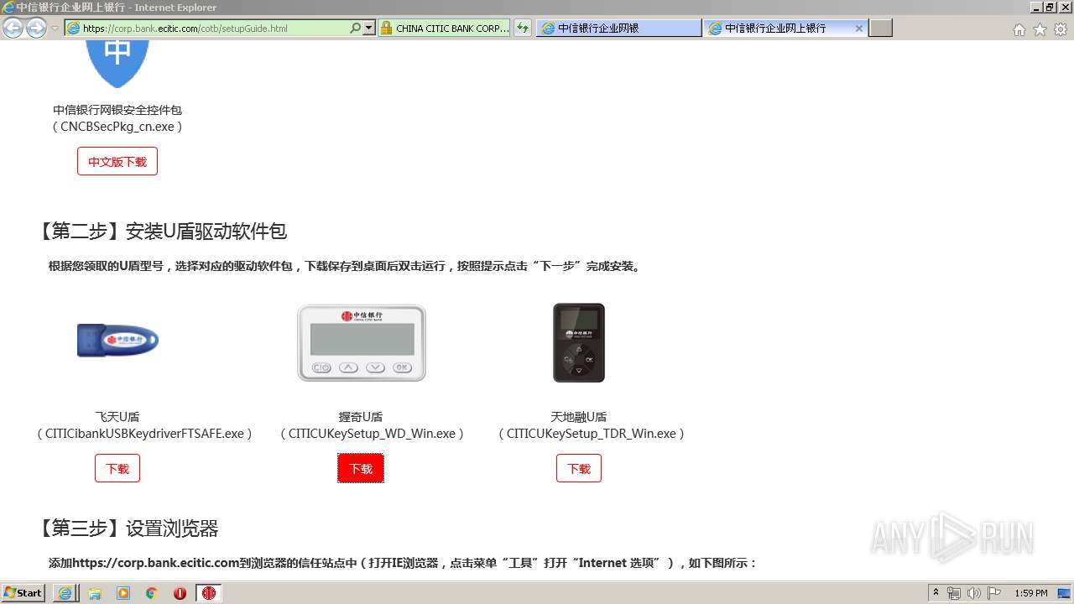Click the Action Center flag tray icon
This screenshot has width=1074, height=604.
994,593
